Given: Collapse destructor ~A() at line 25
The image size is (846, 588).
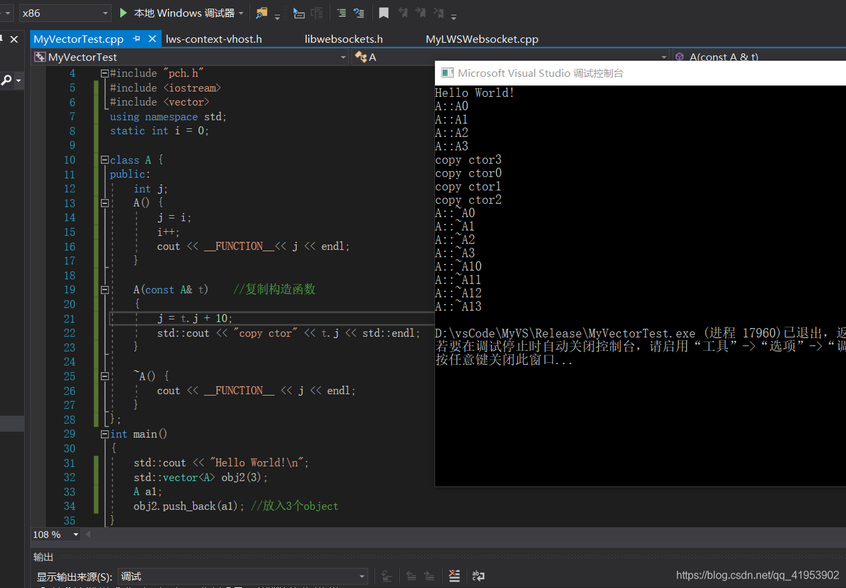Looking at the screenshot, I should click(x=104, y=377).
